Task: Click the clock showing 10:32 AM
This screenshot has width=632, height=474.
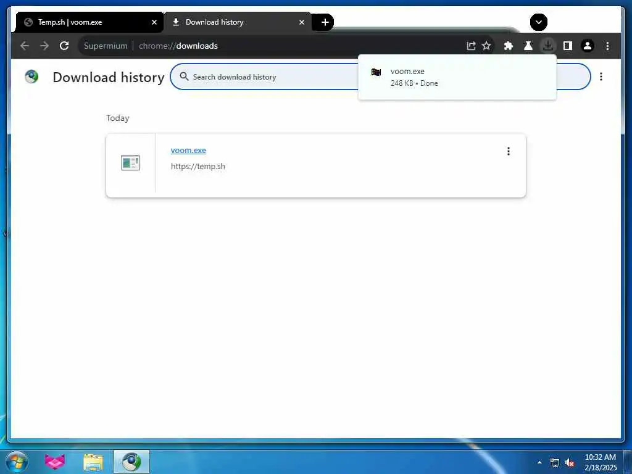Action: click(x=600, y=462)
